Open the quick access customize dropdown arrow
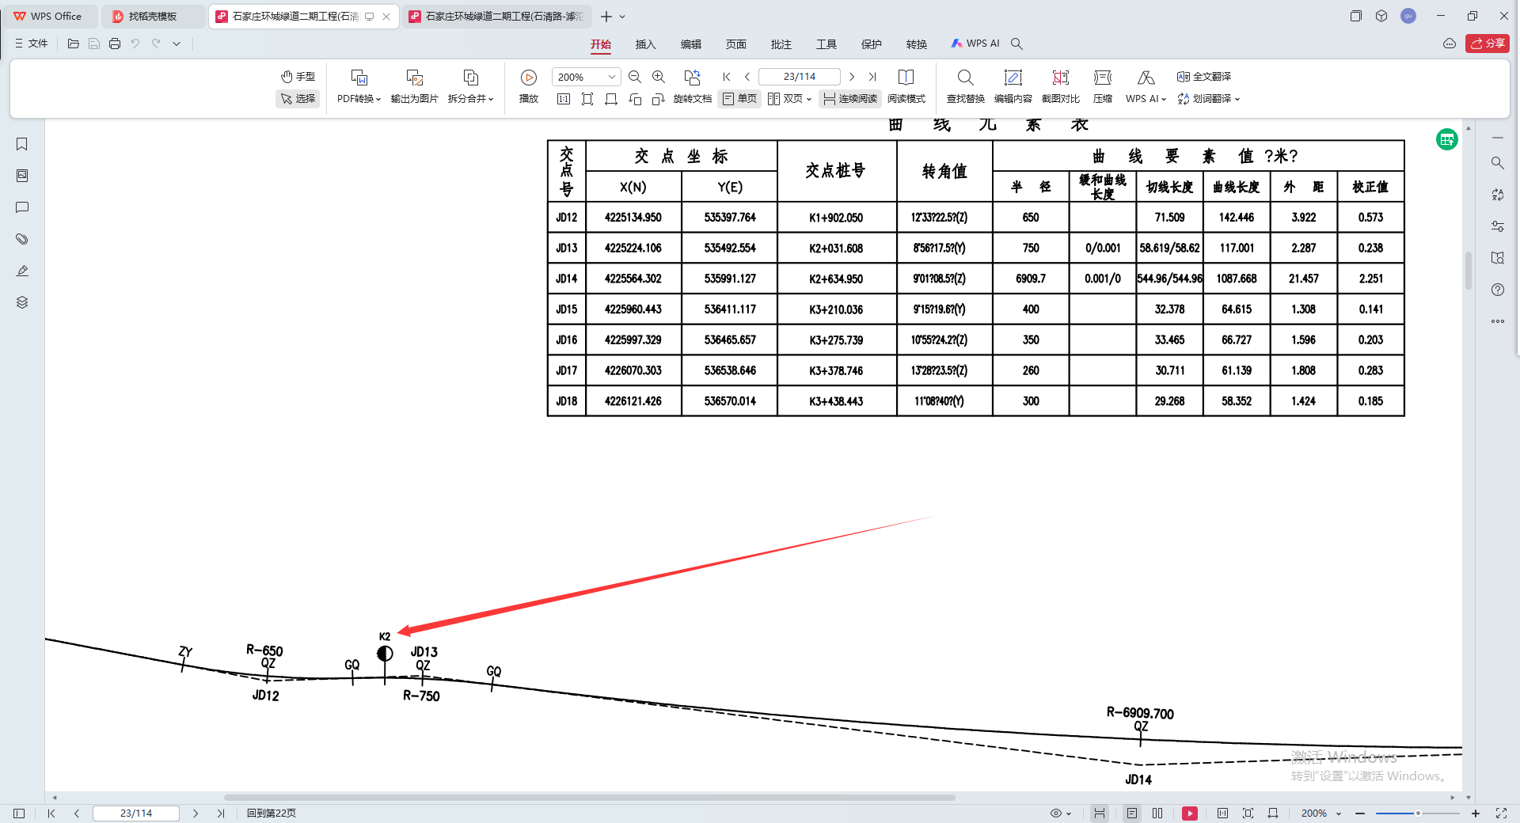The height and width of the screenshot is (823, 1520). [177, 44]
